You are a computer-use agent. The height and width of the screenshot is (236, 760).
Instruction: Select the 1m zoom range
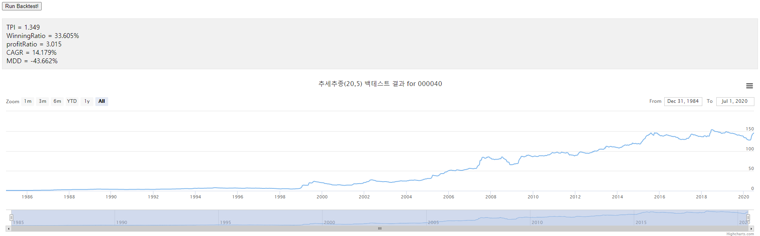(28, 101)
